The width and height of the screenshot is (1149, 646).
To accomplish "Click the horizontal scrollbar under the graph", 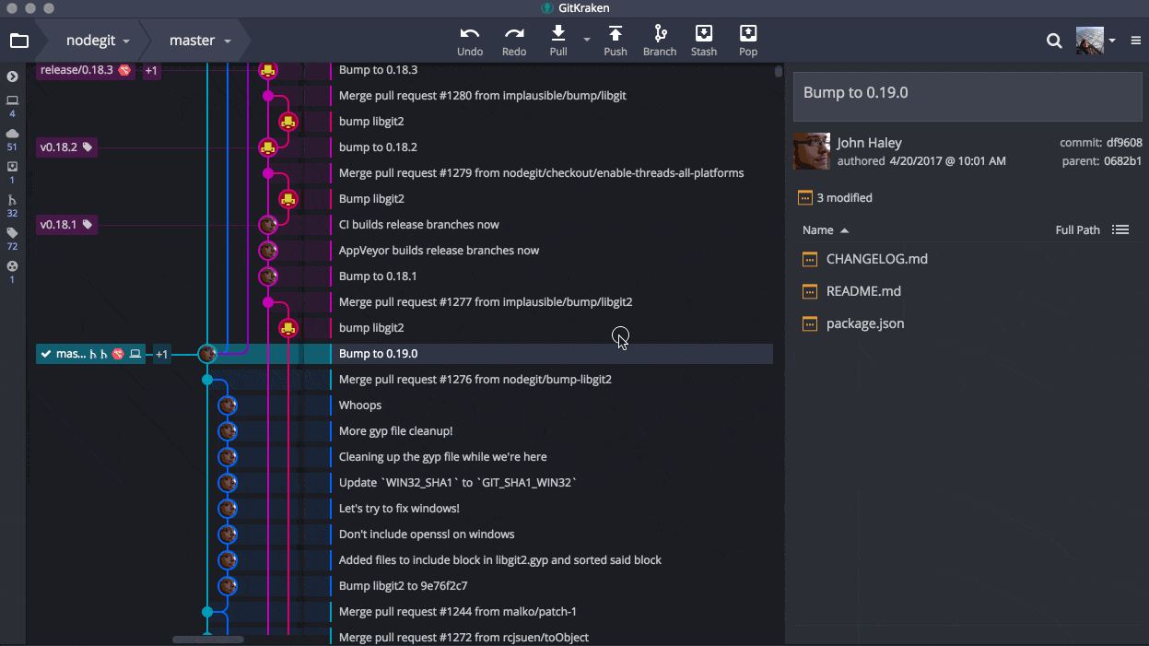I will (x=208, y=640).
